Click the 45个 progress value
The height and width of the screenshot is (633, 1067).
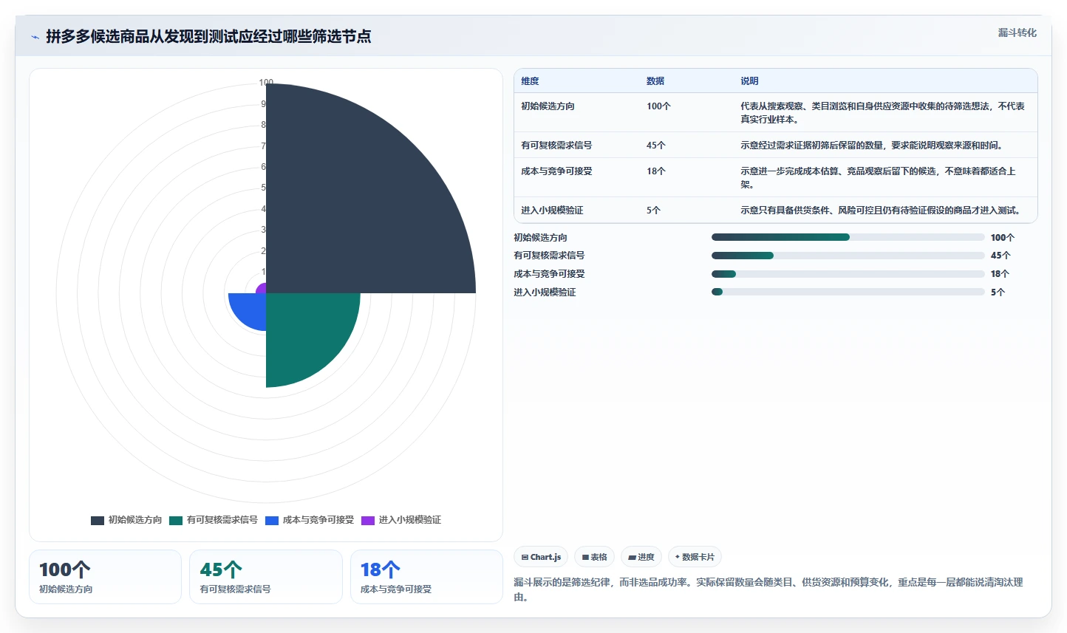[1000, 256]
